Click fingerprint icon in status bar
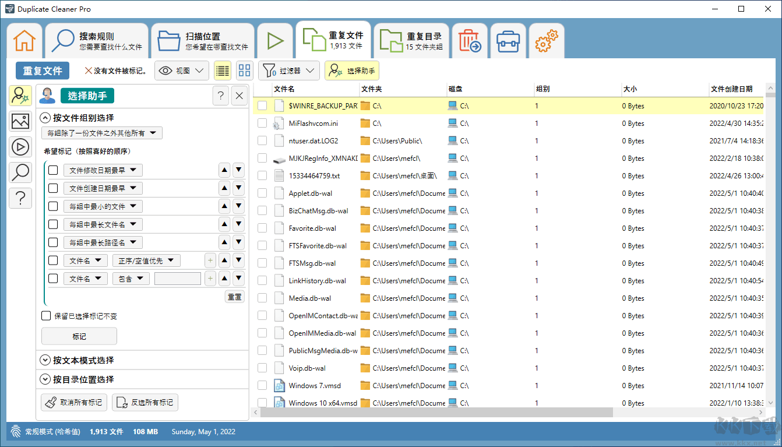The height and width of the screenshot is (447, 782). click(16, 432)
